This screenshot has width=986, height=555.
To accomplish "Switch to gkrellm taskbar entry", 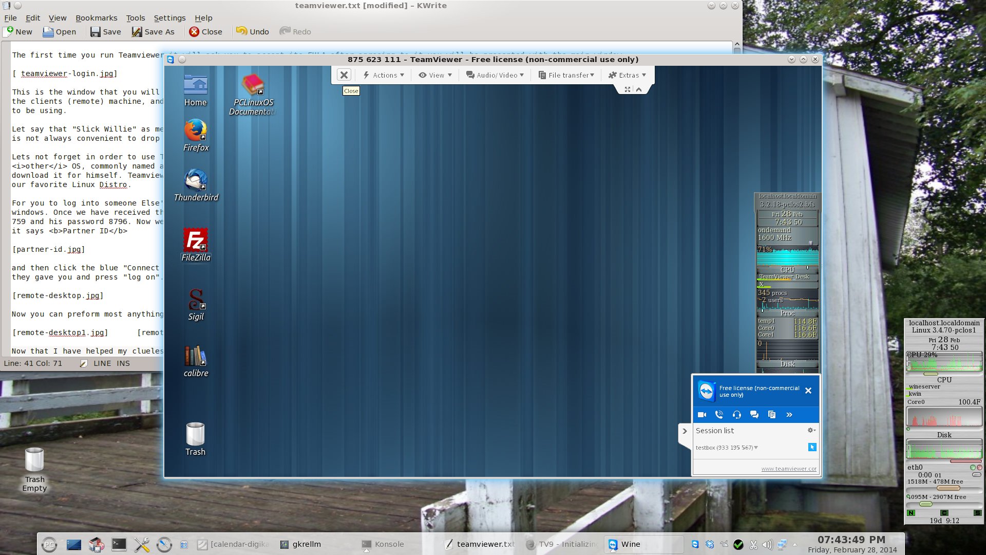I will tap(302, 544).
